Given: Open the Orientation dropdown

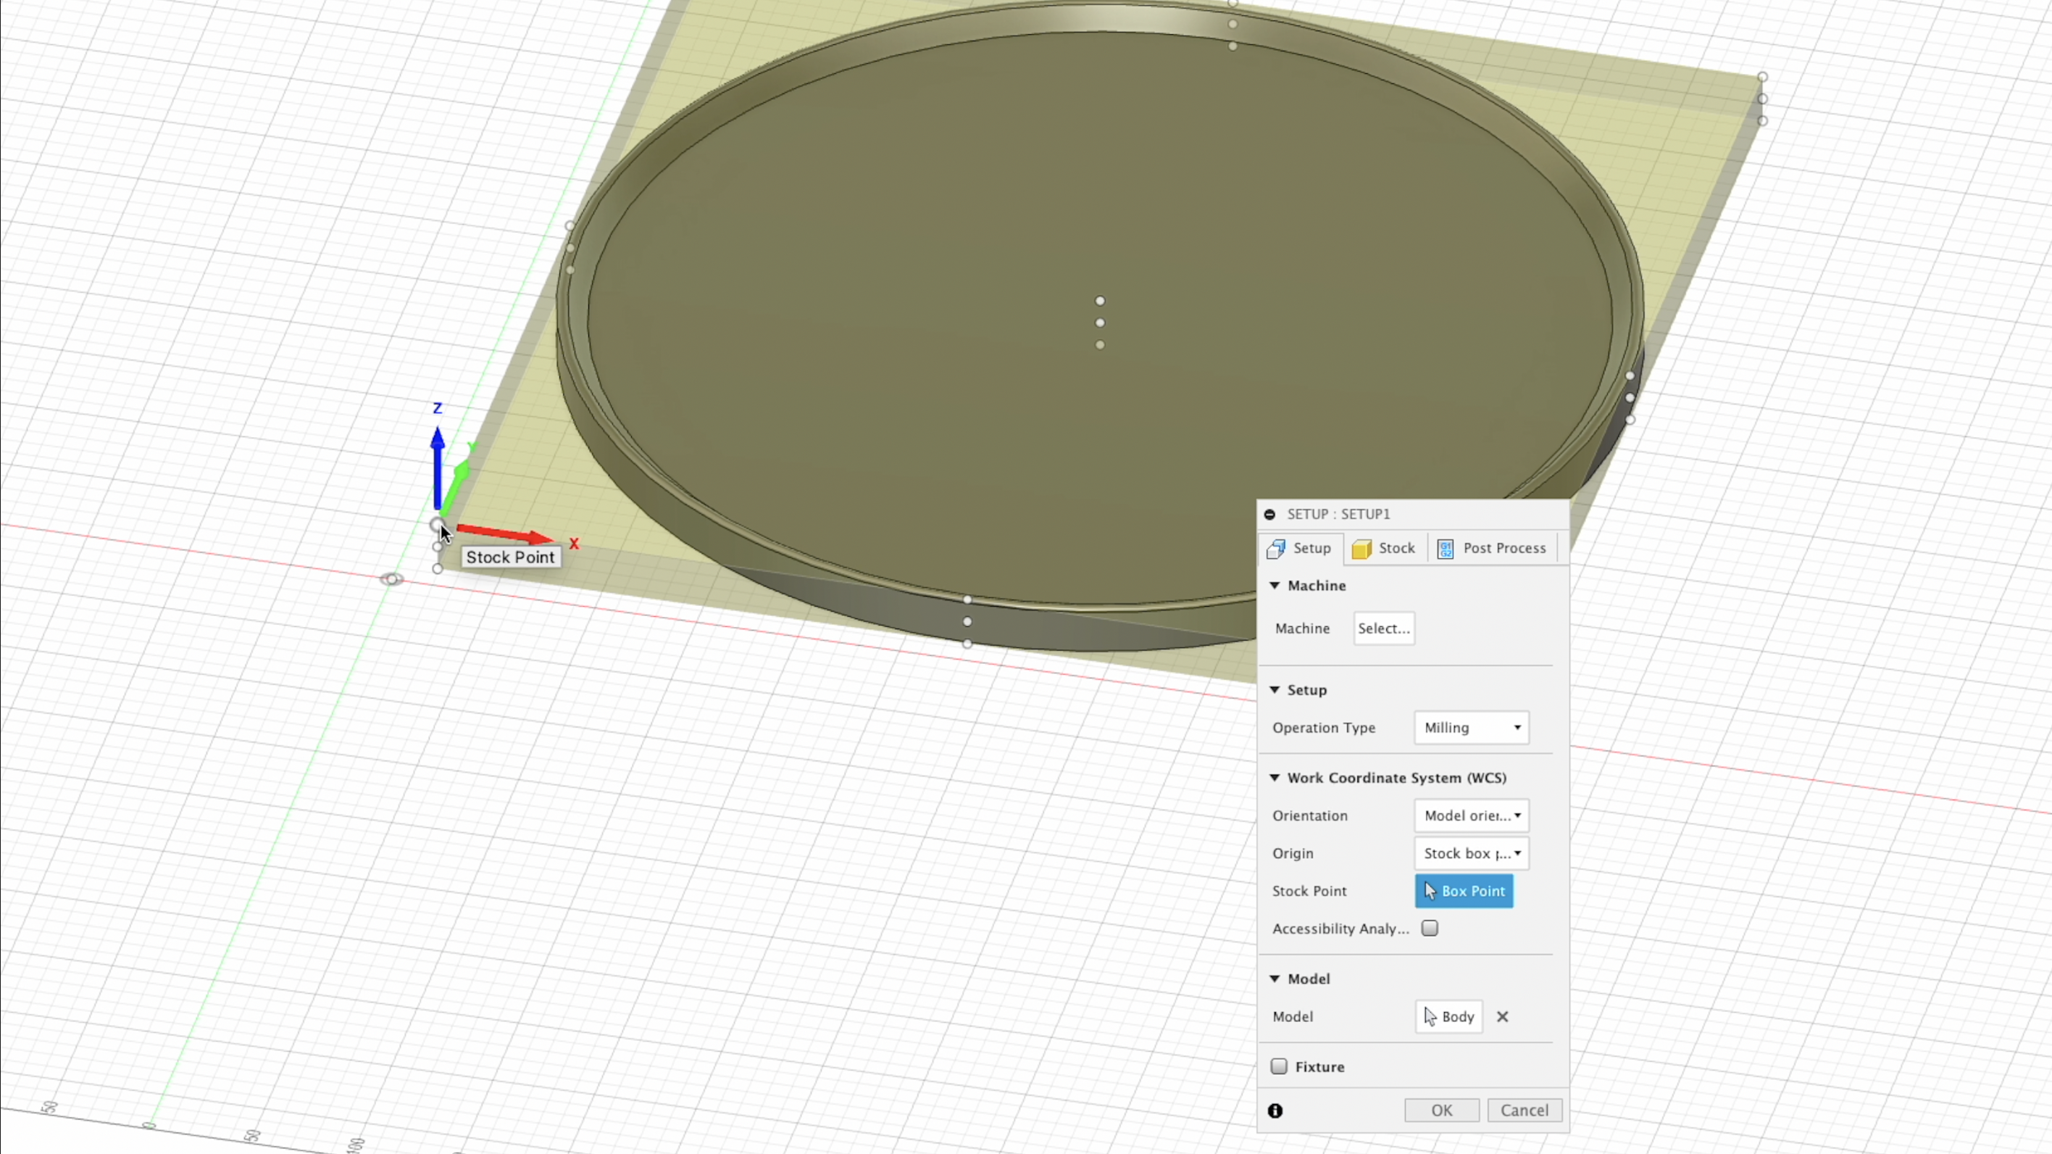Looking at the screenshot, I should coord(1472,815).
